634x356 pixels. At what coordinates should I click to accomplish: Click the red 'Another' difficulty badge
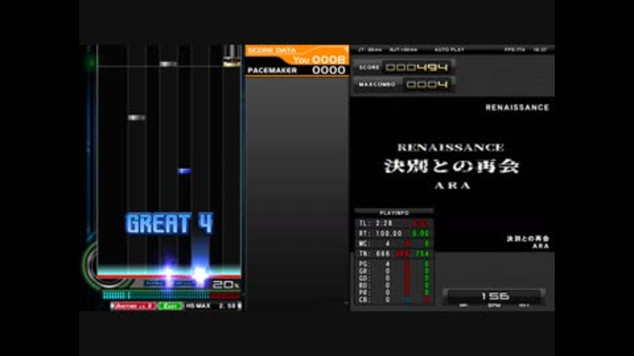tap(134, 306)
